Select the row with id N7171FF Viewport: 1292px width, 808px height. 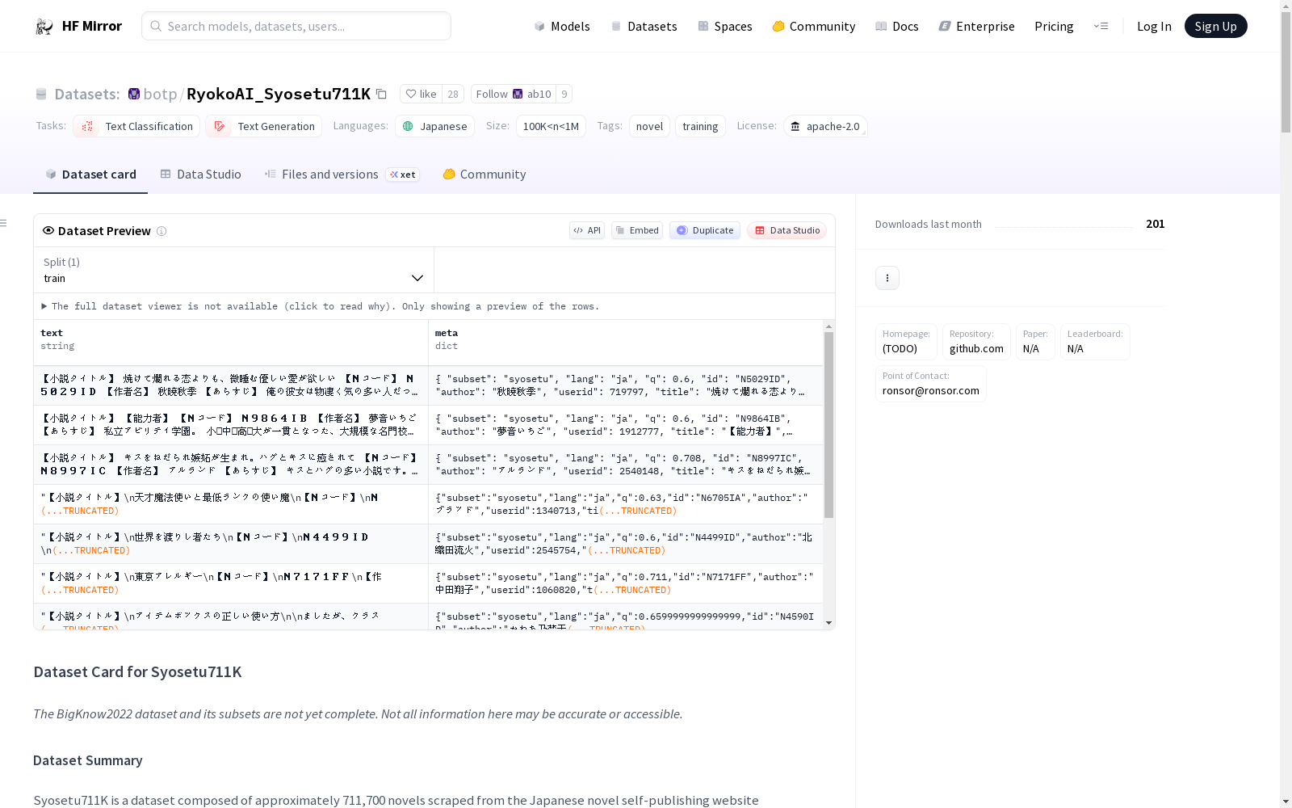click(429, 583)
